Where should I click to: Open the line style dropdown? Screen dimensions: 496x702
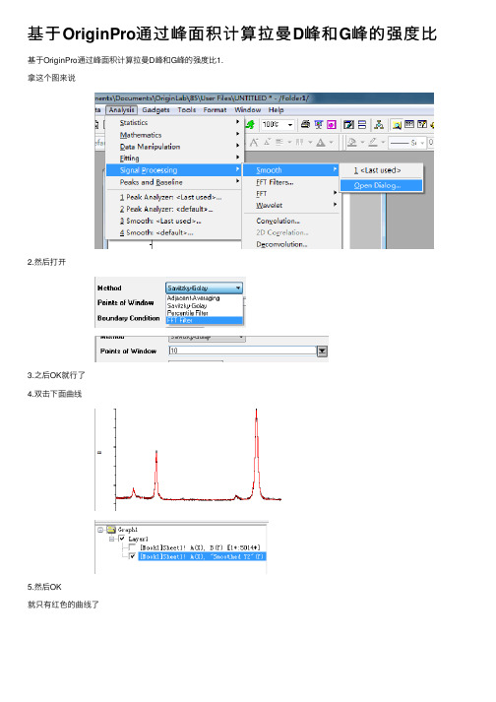[421, 143]
